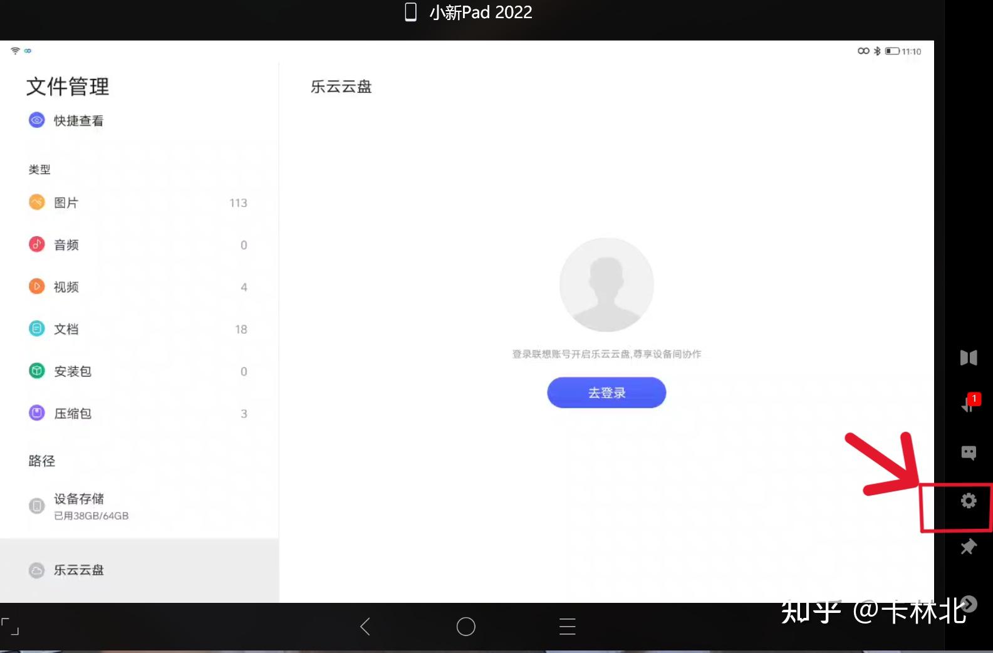Open the 乐云云盘 cloud drive entry
Screen dimensions: 993x653
(139, 570)
